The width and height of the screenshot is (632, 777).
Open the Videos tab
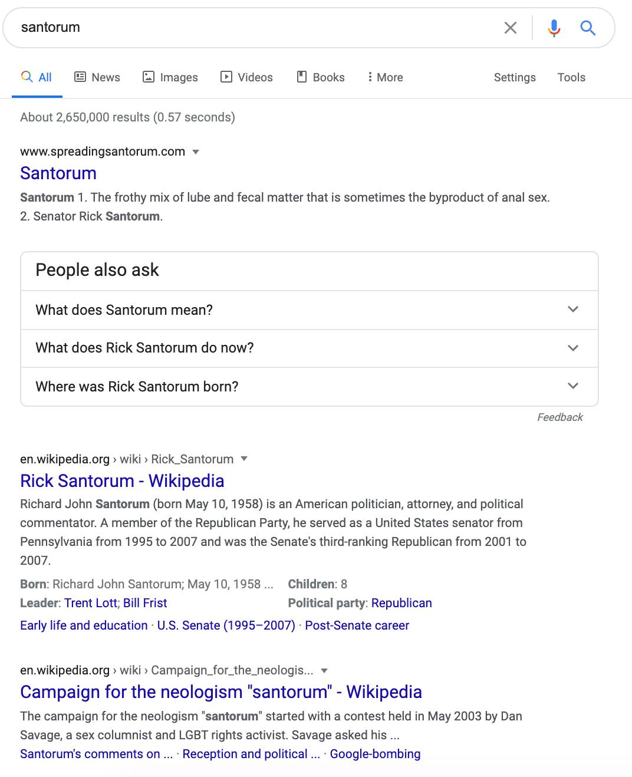coord(246,77)
